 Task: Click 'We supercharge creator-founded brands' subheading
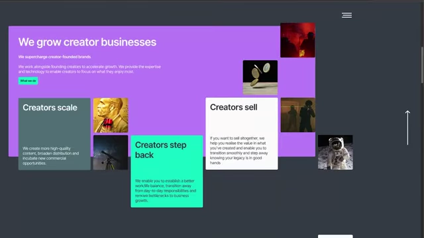[x=54, y=57]
